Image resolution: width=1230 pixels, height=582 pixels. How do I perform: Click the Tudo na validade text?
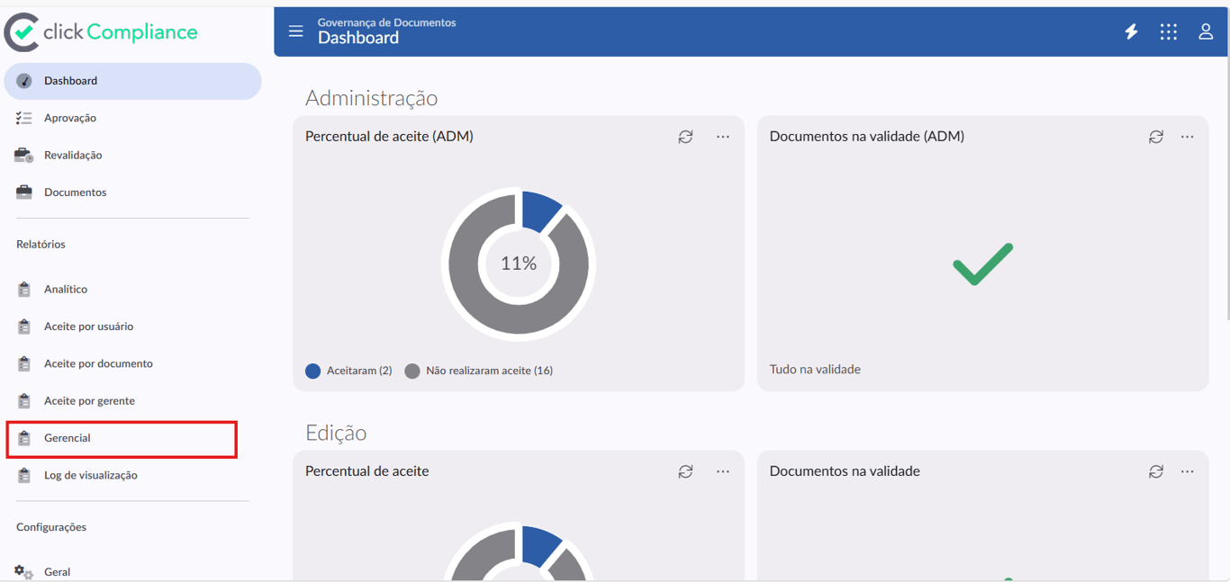pyautogui.click(x=815, y=369)
